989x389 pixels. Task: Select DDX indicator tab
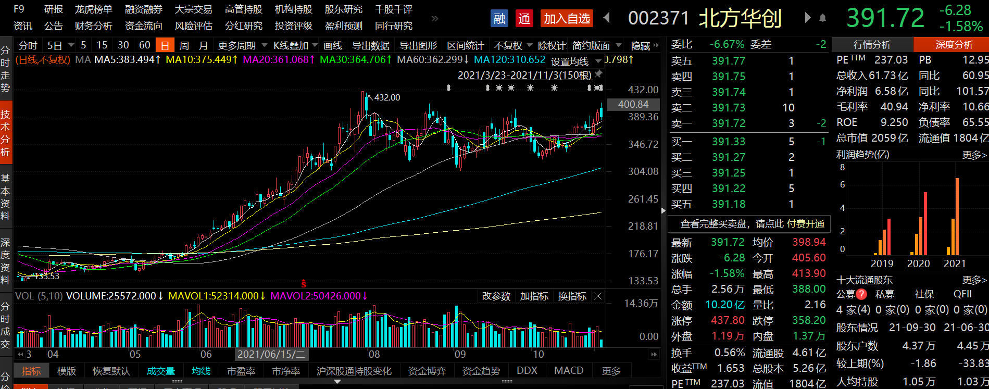click(527, 371)
